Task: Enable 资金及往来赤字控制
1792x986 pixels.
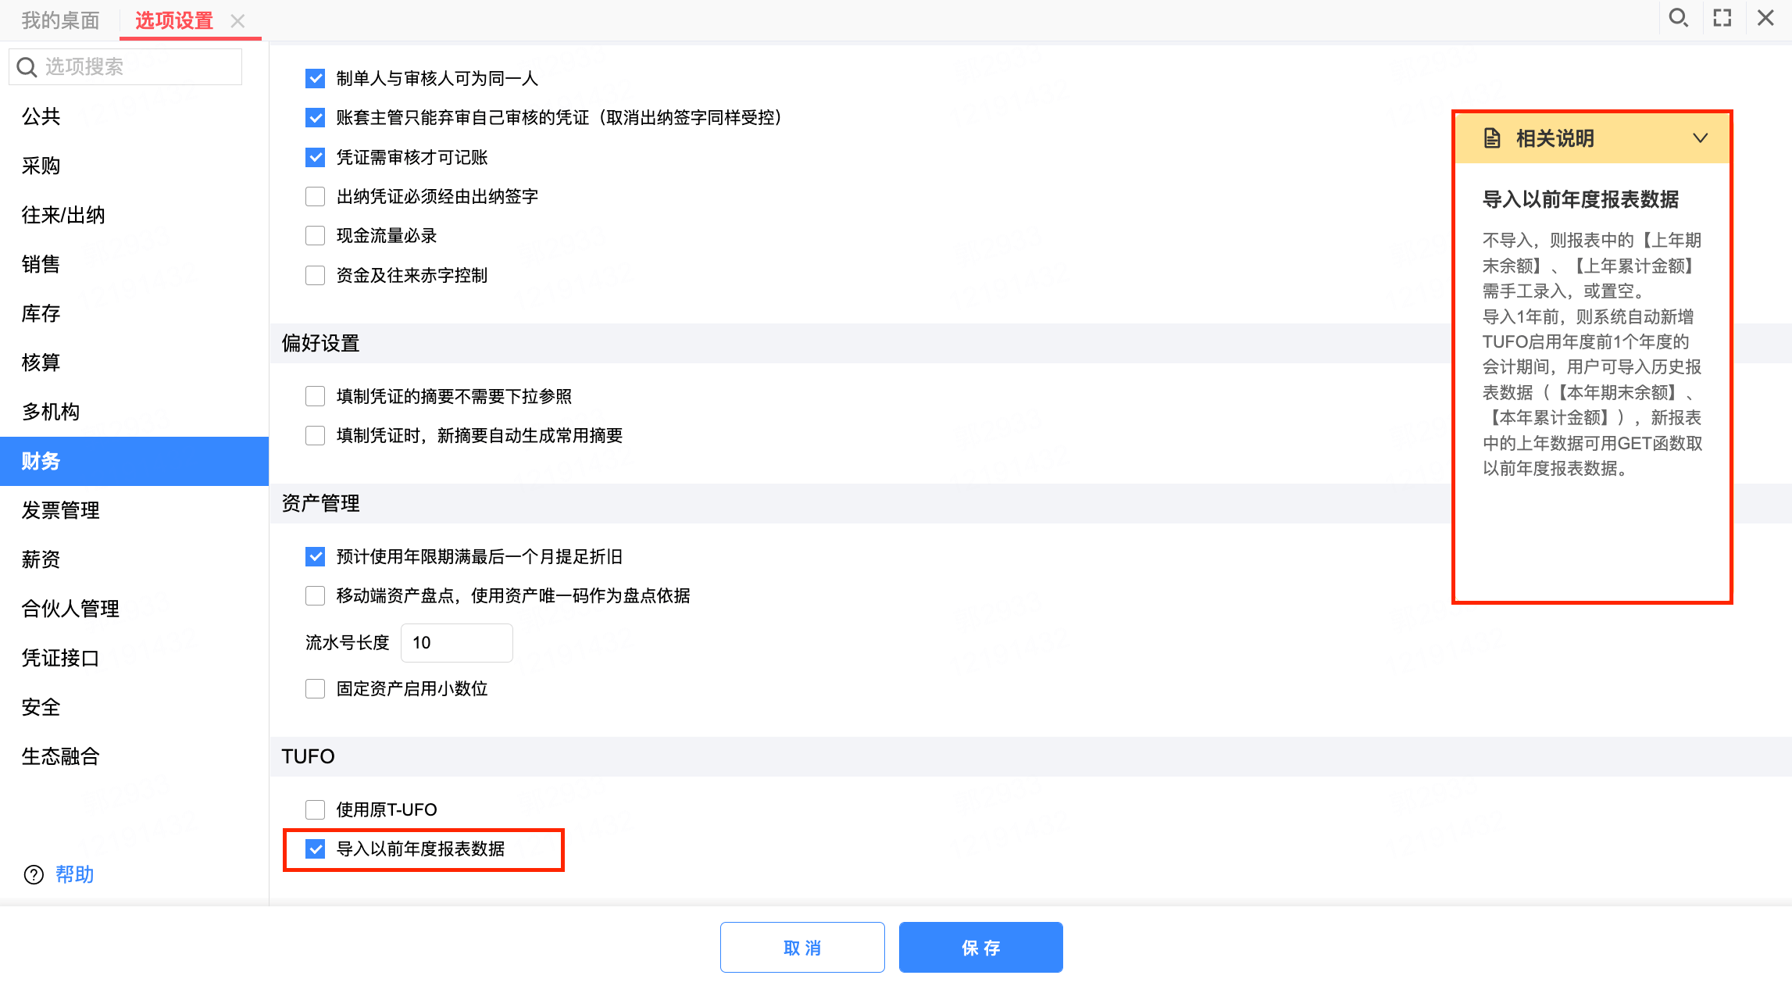Action: pos(315,275)
